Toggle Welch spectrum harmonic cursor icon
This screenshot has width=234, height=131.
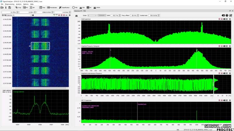coord(222,19)
